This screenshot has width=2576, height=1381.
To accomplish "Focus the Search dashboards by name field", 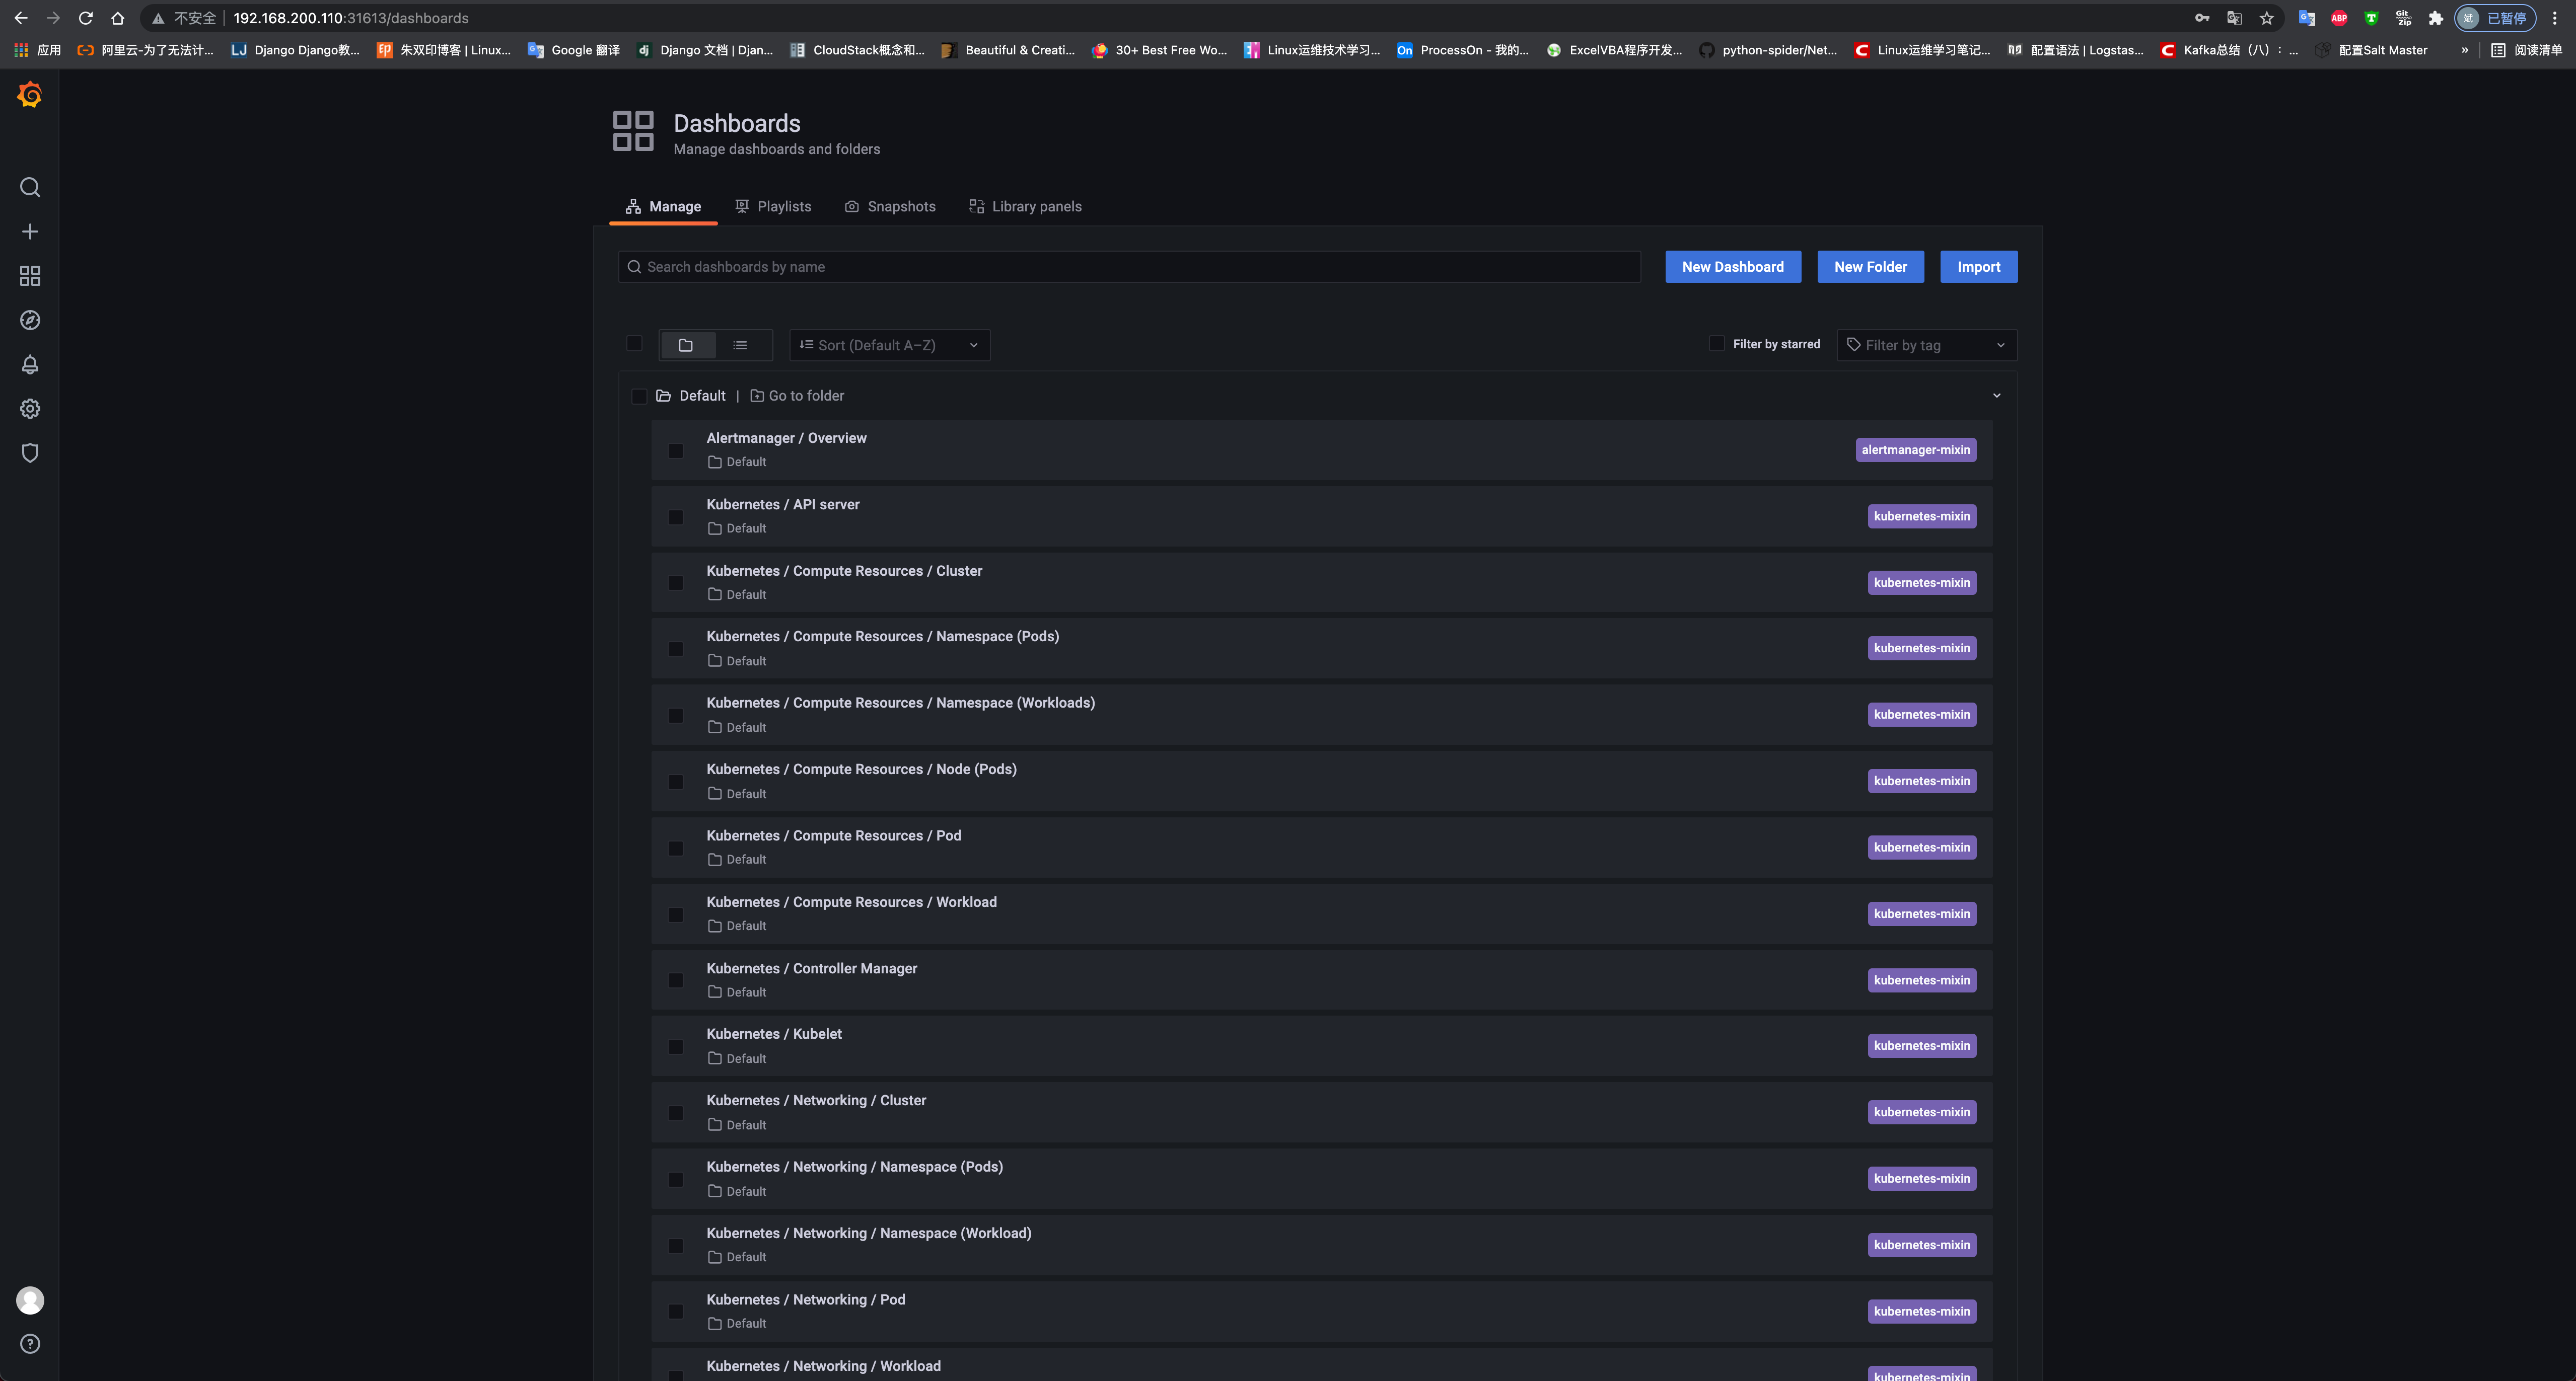I will tap(1129, 267).
